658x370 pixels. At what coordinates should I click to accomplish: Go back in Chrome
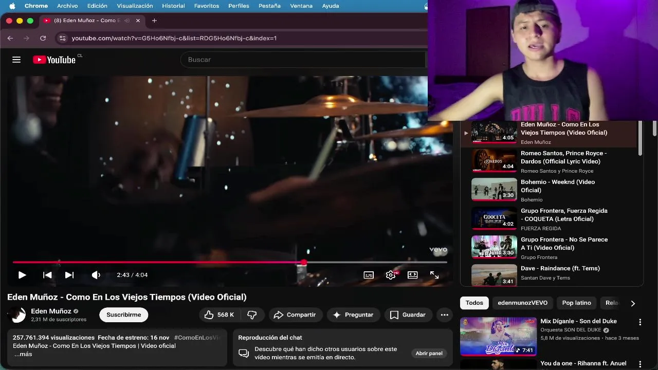[10, 38]
